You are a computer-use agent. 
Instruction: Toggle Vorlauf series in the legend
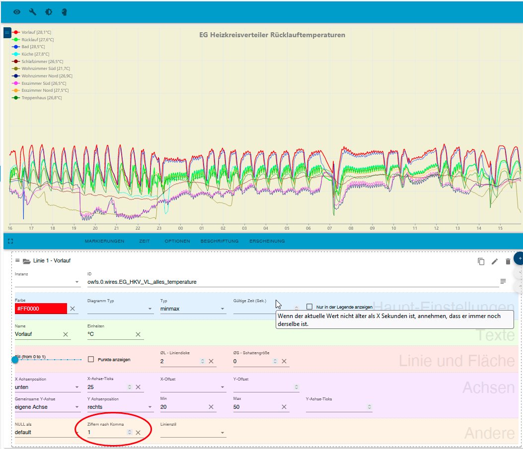[32, 32]
